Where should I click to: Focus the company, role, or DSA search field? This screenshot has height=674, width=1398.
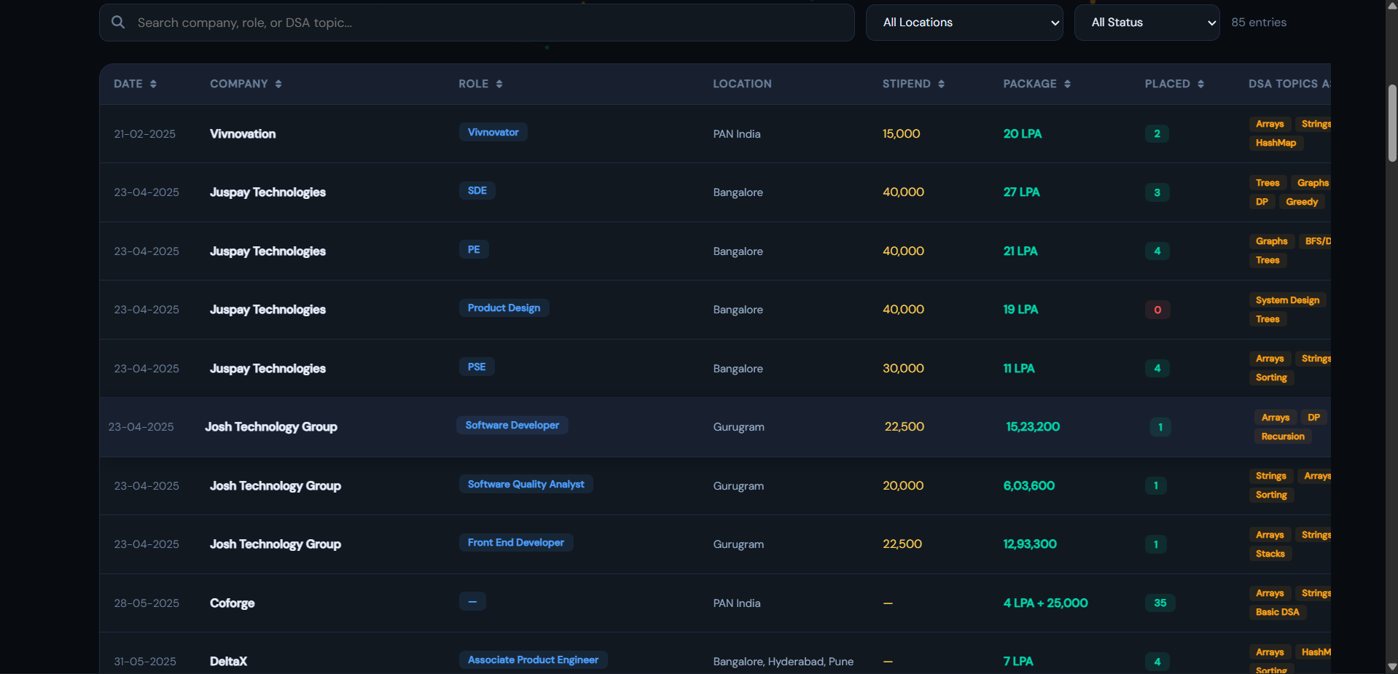coord(477,23)
